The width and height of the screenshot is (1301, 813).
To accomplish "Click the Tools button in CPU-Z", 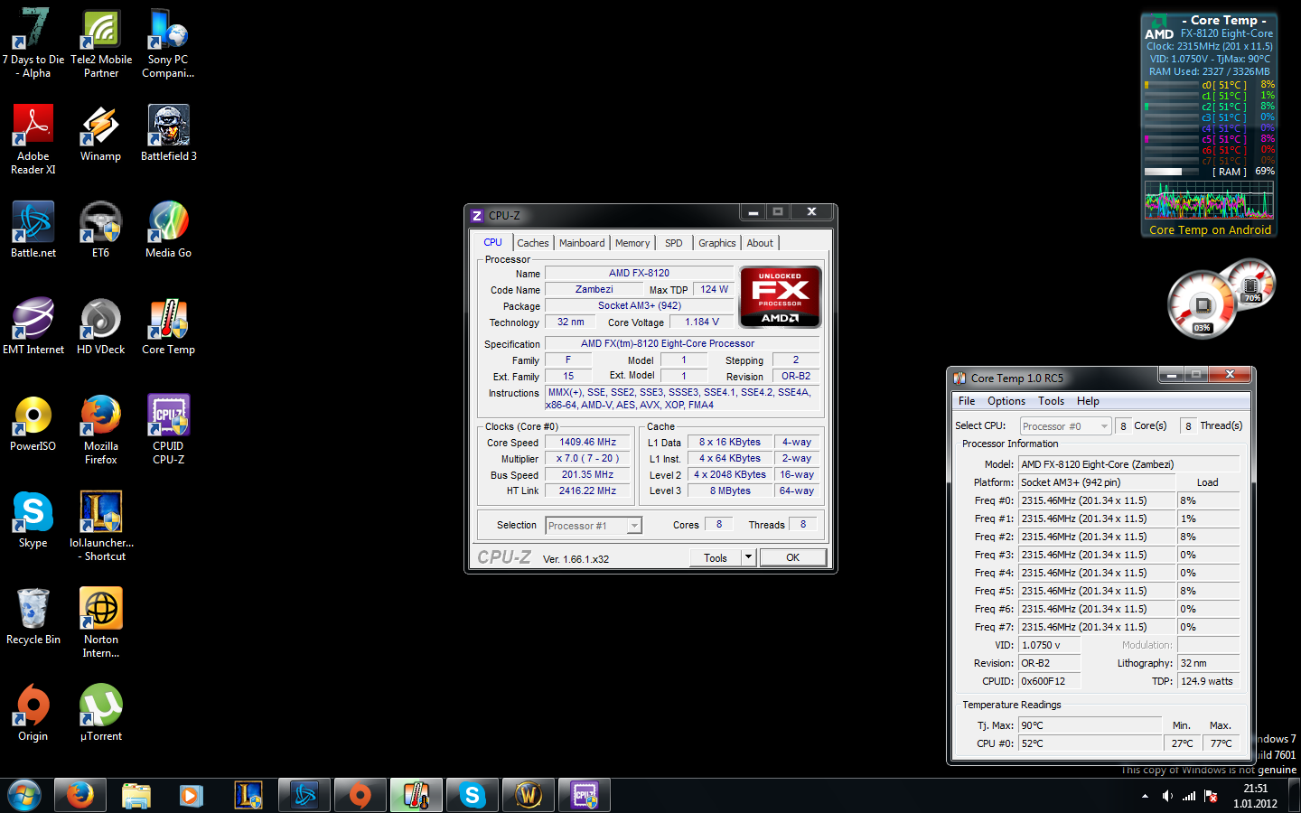I will tap(716, 557).
